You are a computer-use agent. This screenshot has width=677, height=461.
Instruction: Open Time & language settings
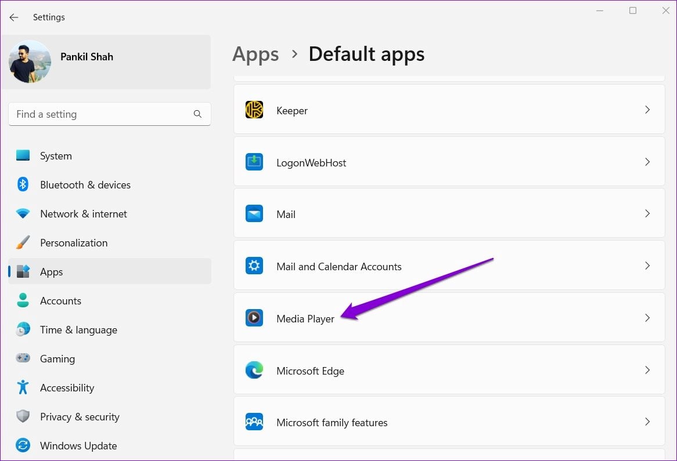coord(78,330)
